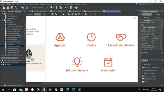Click the Profile Project icon

tap(76, 8)
